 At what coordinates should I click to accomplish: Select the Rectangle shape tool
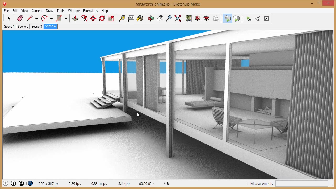pyautogui.click(x=59, y=18)
